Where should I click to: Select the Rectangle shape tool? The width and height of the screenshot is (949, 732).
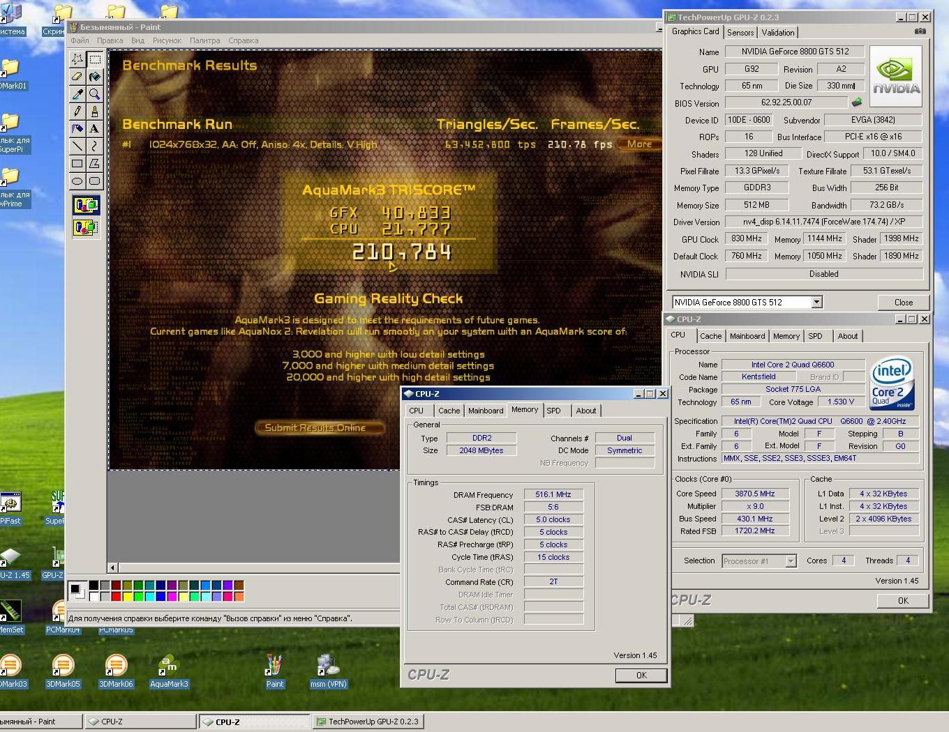pos(77,164)
